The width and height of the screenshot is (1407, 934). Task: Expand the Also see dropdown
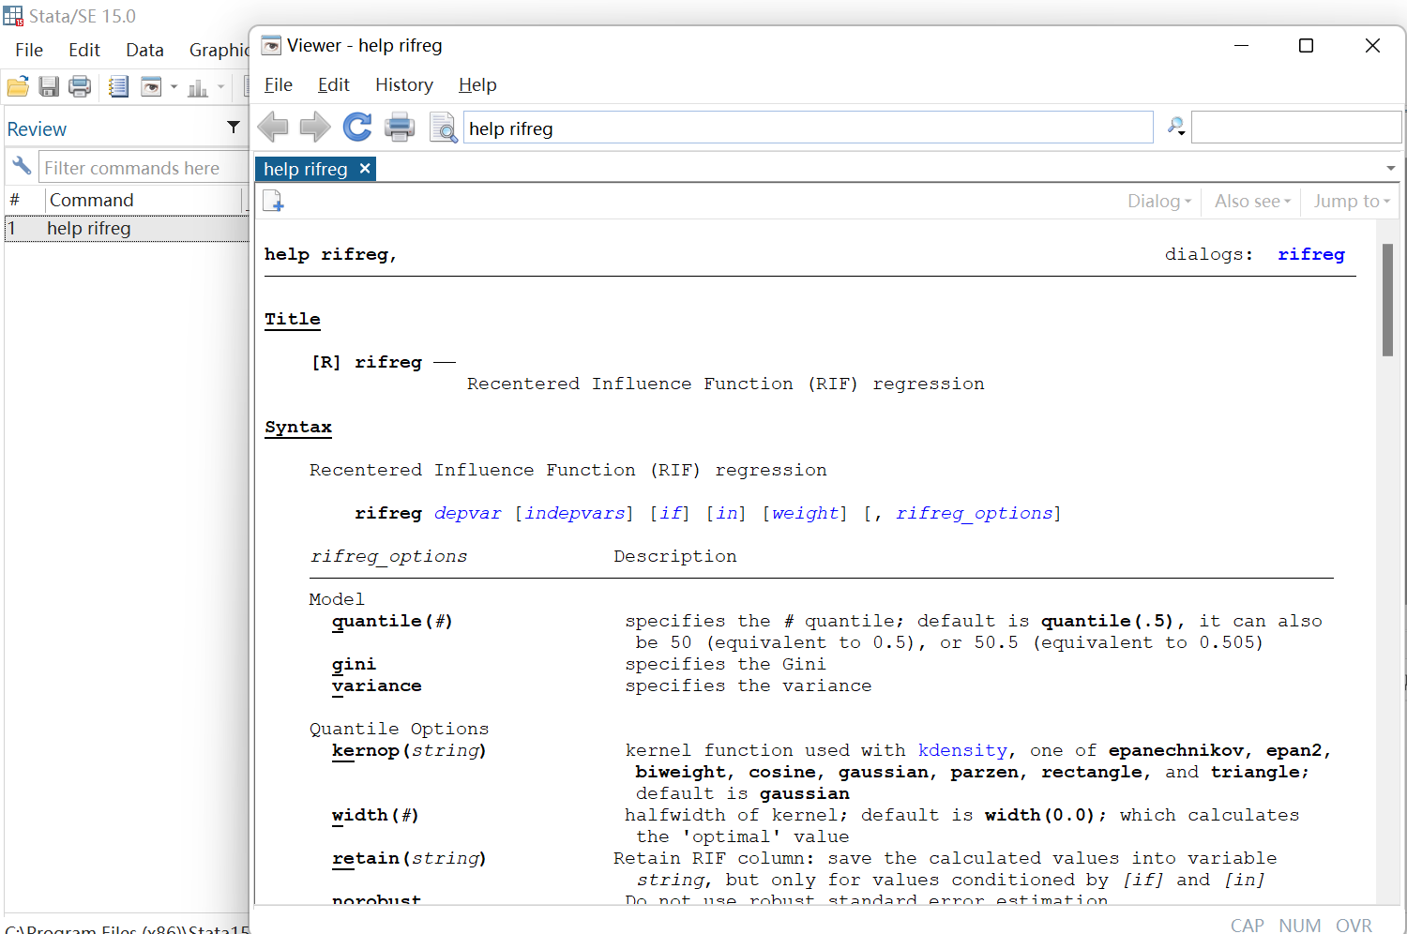point(1252,201)
